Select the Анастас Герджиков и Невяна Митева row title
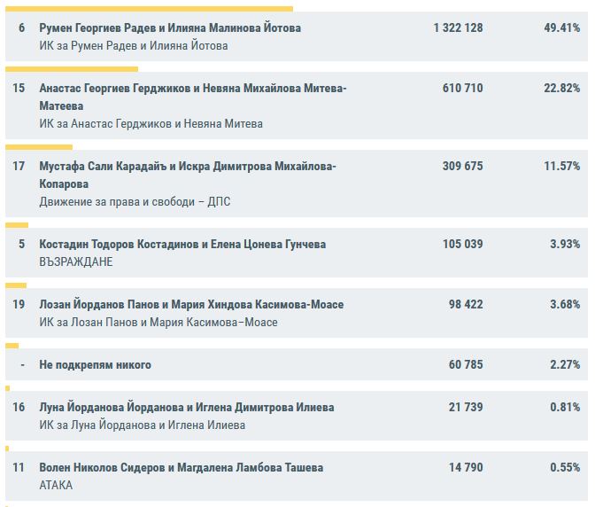The height and width of the screenshot is (507, 595). (193, 89)
